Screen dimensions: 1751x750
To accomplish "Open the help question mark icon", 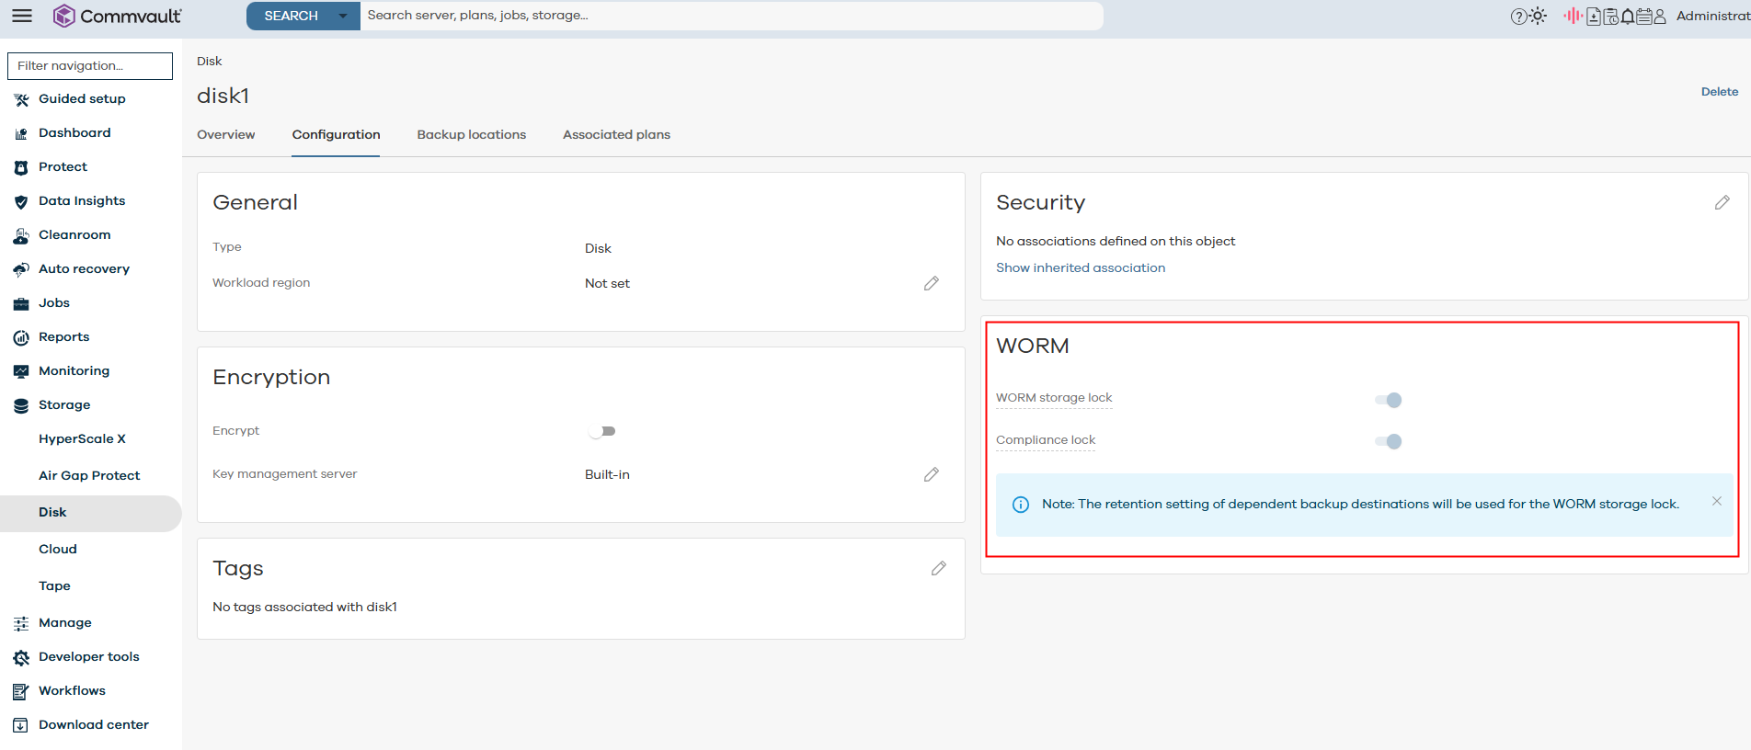I will point(1518,17).
